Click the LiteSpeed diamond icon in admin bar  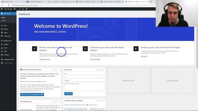(27, 9)
